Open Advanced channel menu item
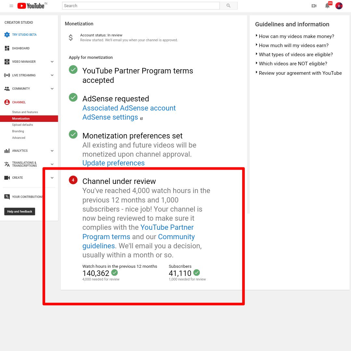351x351 pixels. click(x=19, y=138)
